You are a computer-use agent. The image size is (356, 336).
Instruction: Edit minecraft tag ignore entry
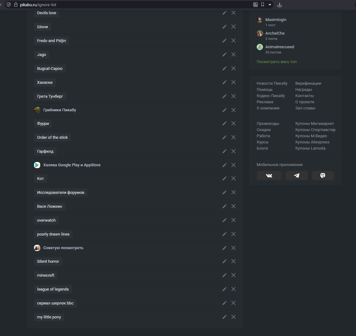tap(224, 275)
